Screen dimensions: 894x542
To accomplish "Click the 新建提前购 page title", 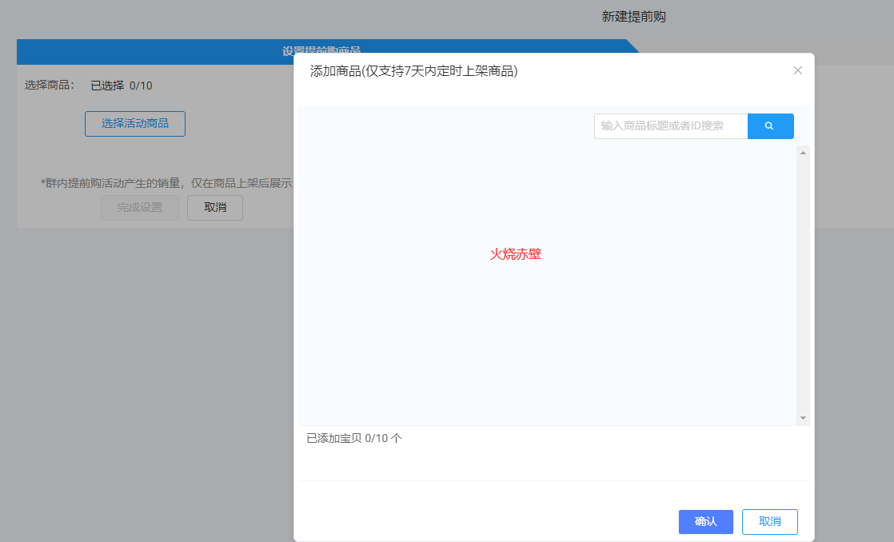I will [634, 17].
